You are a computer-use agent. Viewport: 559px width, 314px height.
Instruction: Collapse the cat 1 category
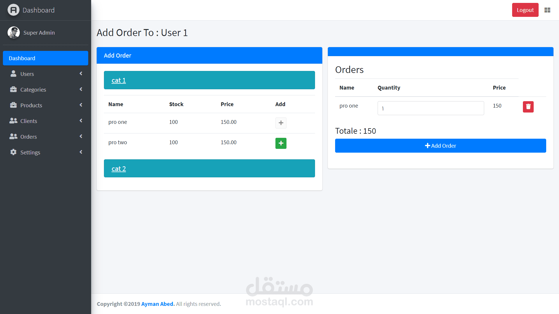click(x=118, y=80)
